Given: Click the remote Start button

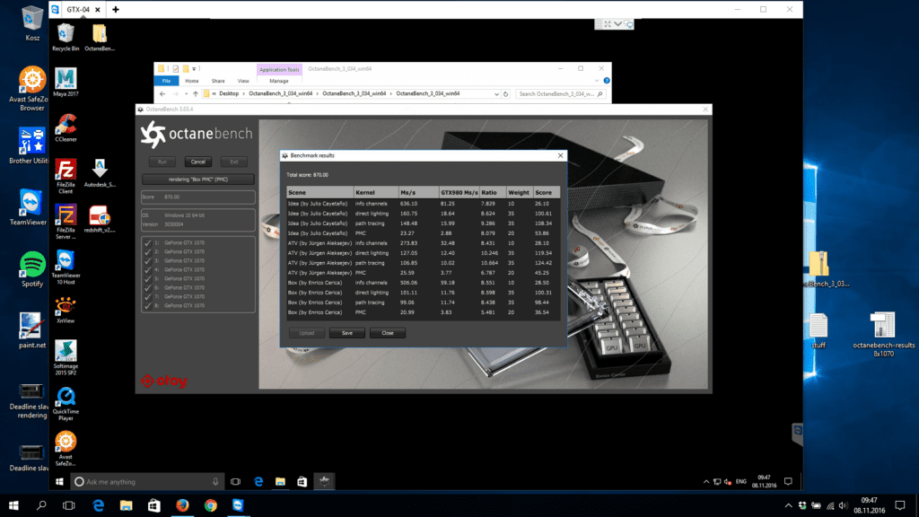Looking at the screenshot, I should tap(59, 481).
